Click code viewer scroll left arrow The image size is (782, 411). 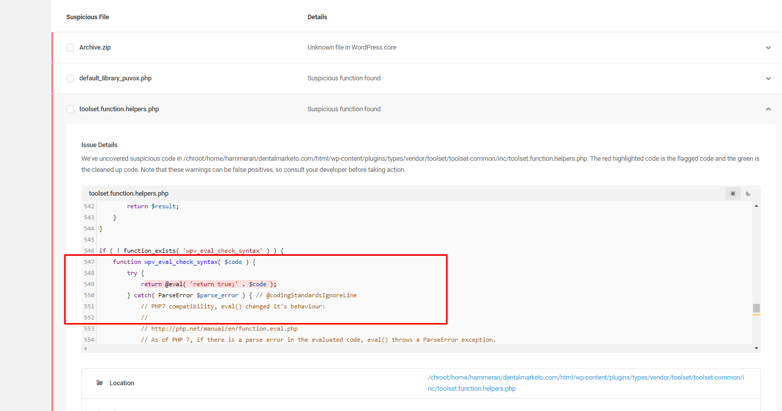[85, 348]
